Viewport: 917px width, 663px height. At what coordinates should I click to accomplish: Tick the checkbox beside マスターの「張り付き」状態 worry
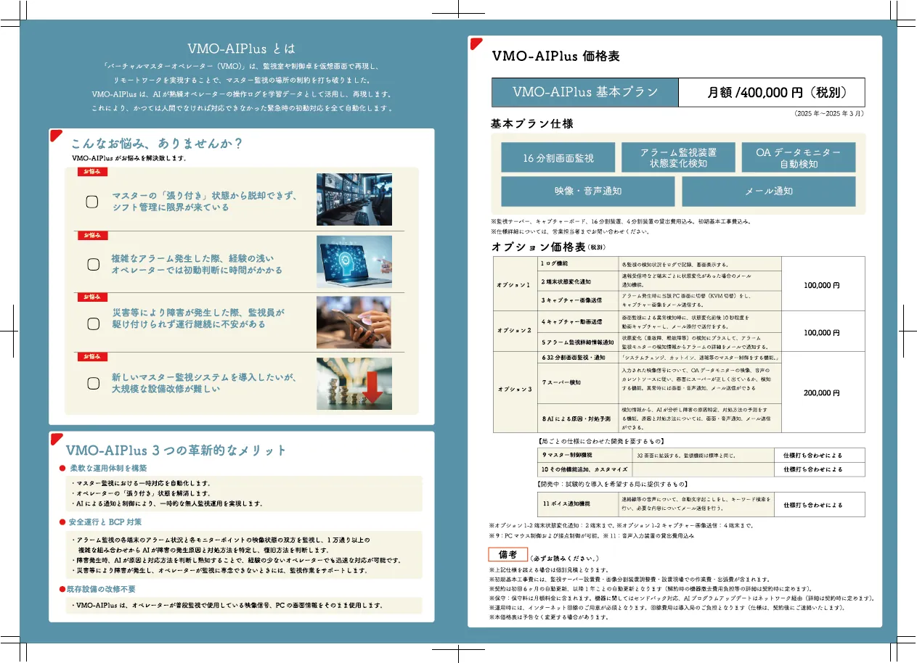(92, 202)
